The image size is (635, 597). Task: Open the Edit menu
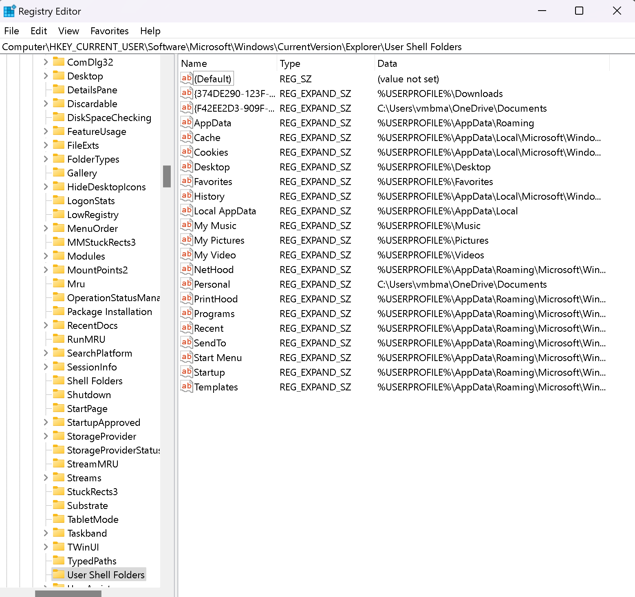point(39,31)
